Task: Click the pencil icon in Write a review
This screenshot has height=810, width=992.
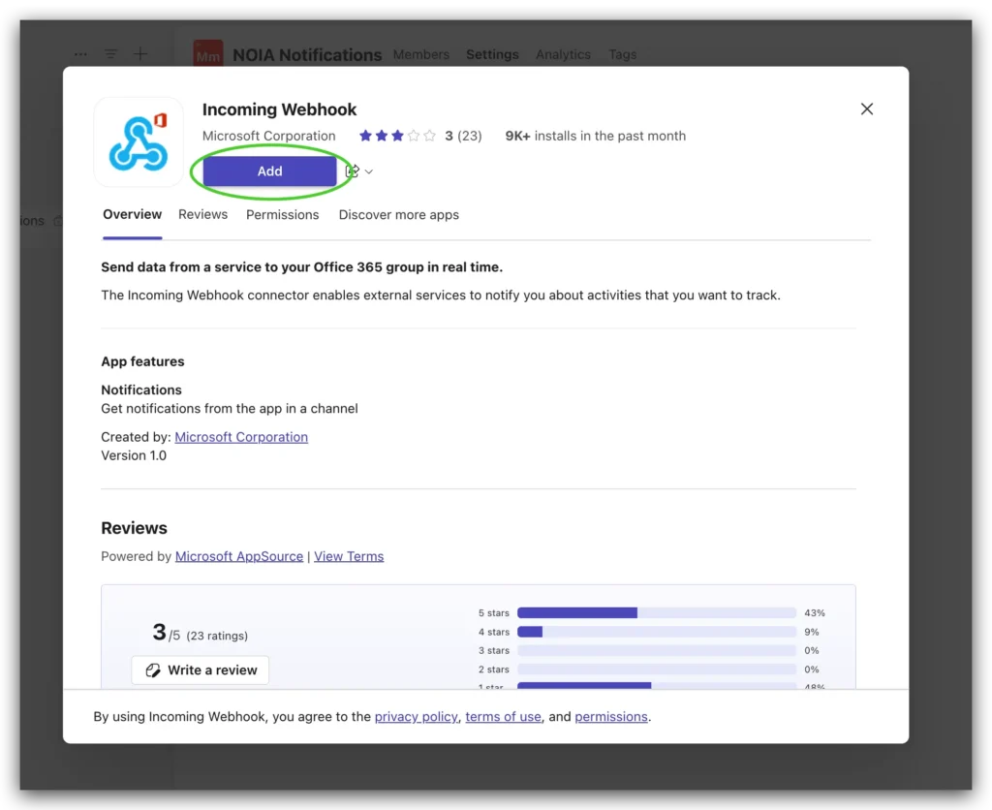Action: click(x=152, y=670)
